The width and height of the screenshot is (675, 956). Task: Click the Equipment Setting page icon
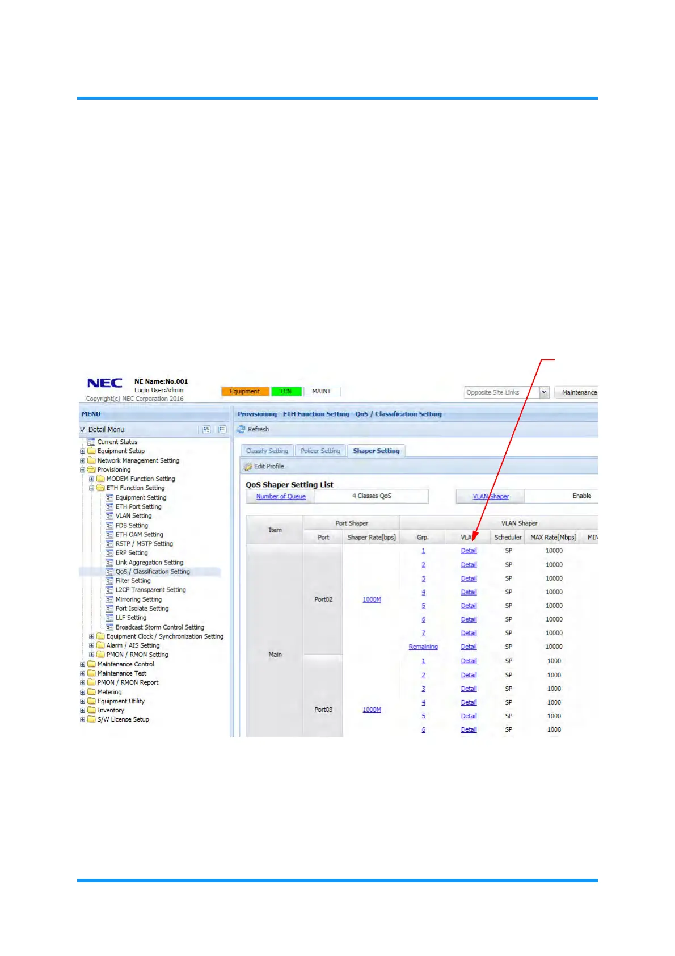click(x=109, y=498)
